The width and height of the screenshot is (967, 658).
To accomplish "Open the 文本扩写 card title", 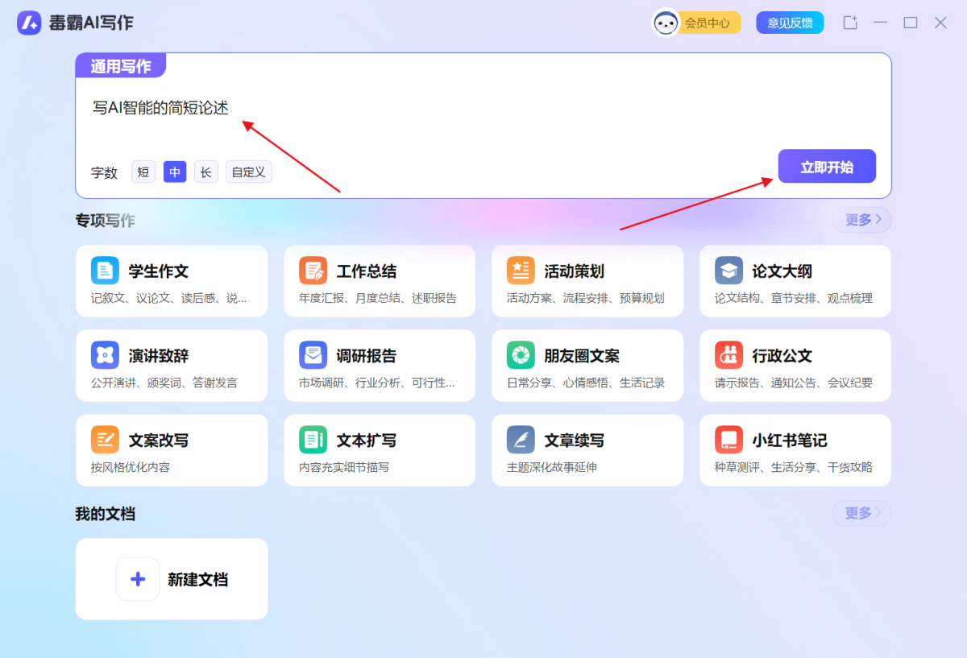I will (x=367, y=441).
